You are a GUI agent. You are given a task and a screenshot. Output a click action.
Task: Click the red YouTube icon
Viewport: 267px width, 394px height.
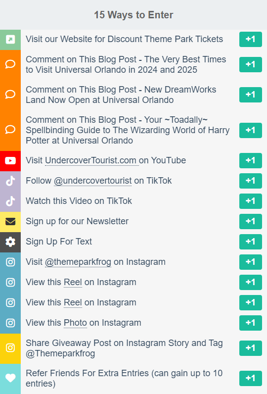pyautogui.click(x=10, y=160)
